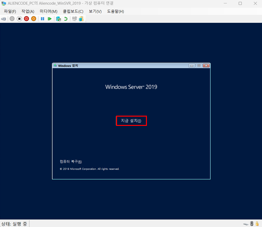Save VM state using the orange power icon
Screen dimensions: 262x227
(33, 19)
